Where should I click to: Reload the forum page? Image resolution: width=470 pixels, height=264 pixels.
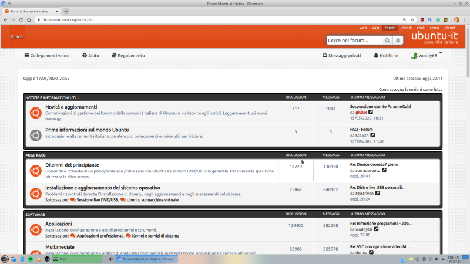pos(21,20)
